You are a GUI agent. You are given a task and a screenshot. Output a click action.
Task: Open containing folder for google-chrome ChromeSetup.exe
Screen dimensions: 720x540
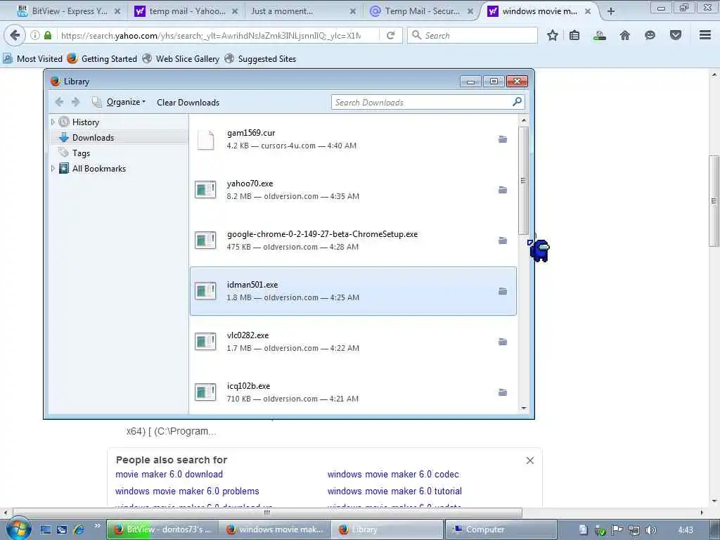503,240
